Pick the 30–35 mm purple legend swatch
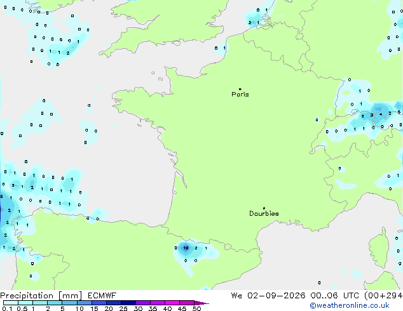 coord(143,303)
